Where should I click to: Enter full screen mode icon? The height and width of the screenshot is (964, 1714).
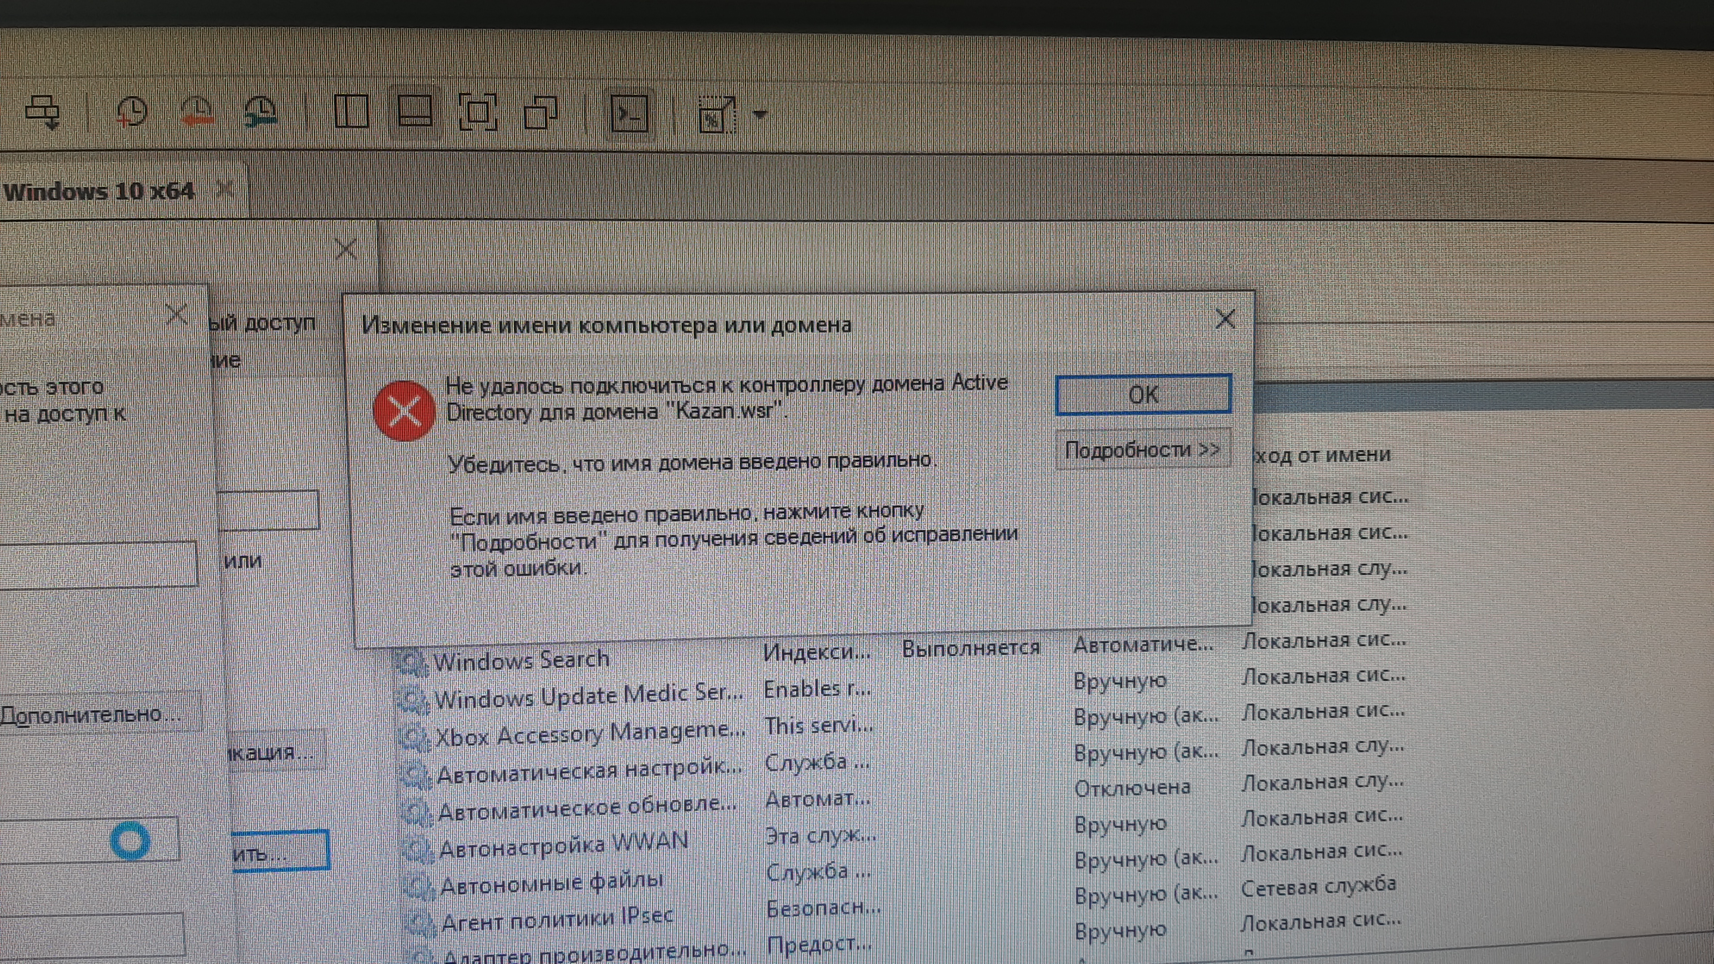[478, 111]
